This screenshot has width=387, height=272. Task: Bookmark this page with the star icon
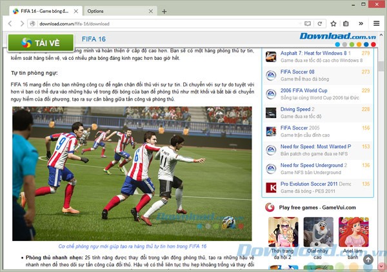point(332,24)
